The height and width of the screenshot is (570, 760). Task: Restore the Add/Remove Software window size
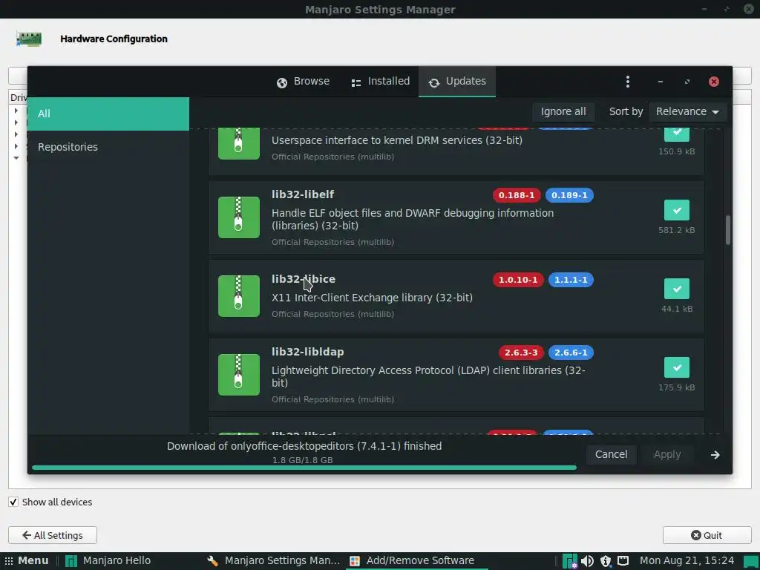[x=687, y=82]
